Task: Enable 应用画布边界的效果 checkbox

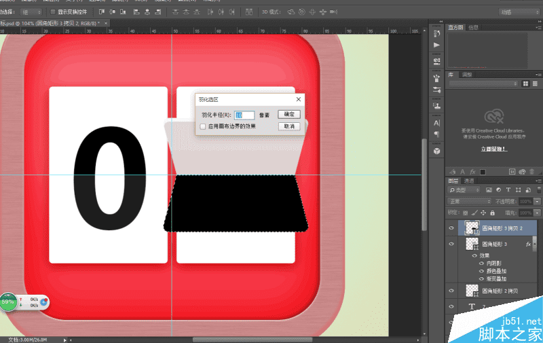Action: (203, 126)
